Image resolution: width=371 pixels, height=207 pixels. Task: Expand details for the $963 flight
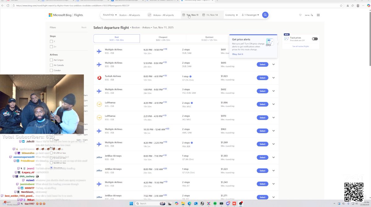(x=274, y=131)
